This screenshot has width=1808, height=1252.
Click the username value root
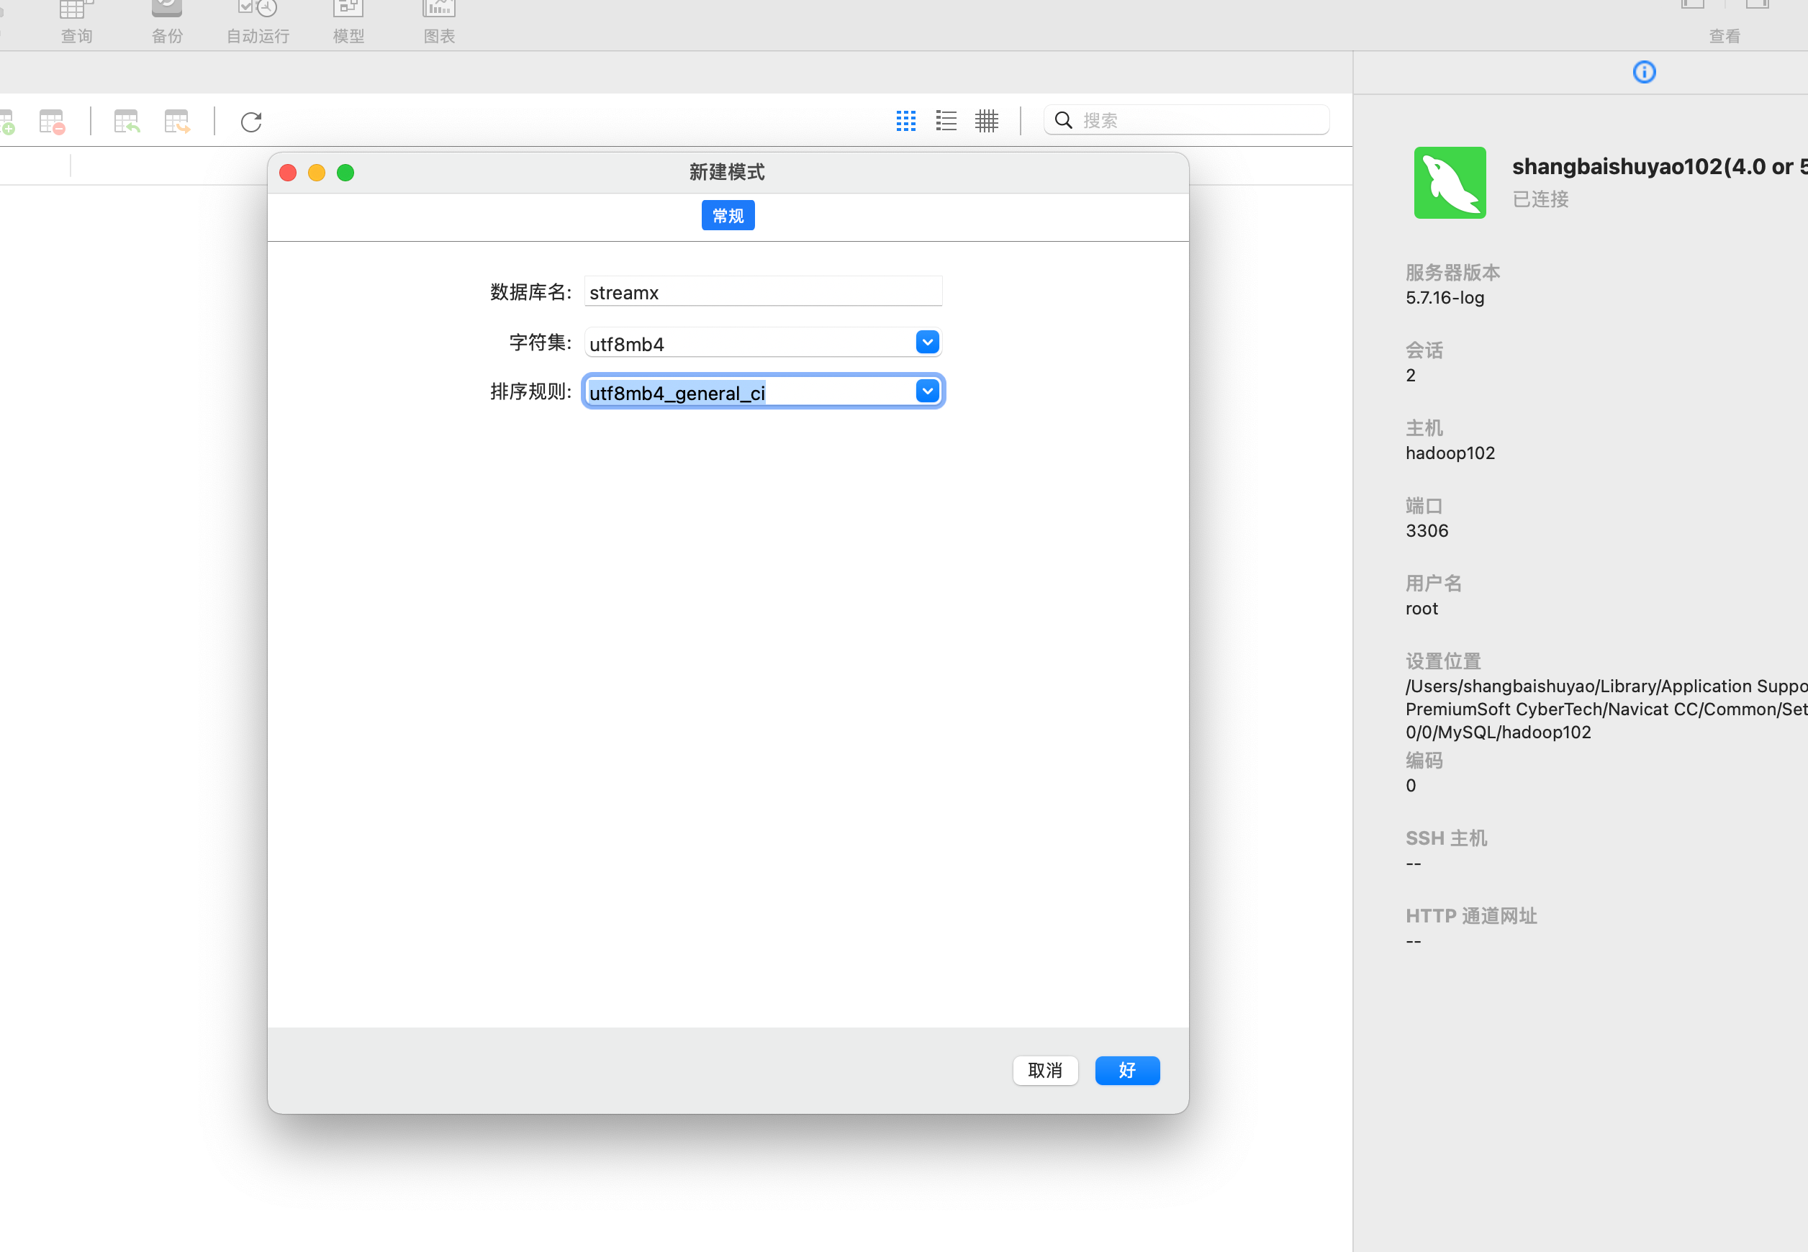click(x=1421, y=608)
